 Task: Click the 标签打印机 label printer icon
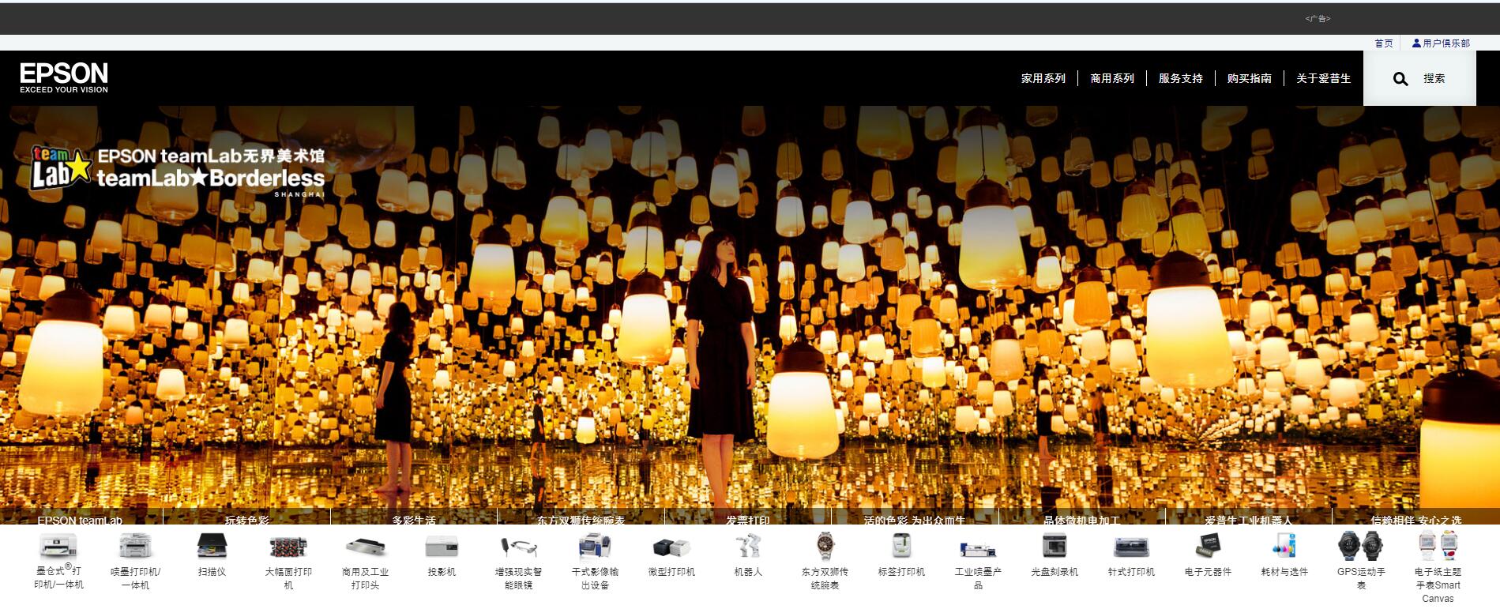(901, 546)
